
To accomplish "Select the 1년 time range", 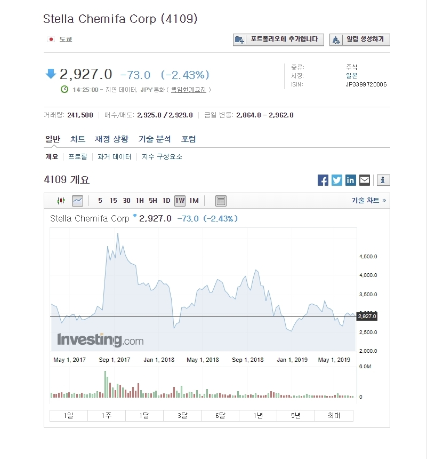I will coord(258,416).
